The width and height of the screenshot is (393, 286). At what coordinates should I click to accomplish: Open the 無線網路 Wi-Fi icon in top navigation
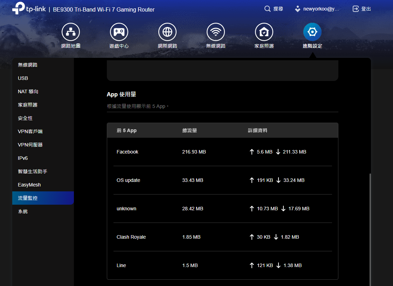point(216,32)
